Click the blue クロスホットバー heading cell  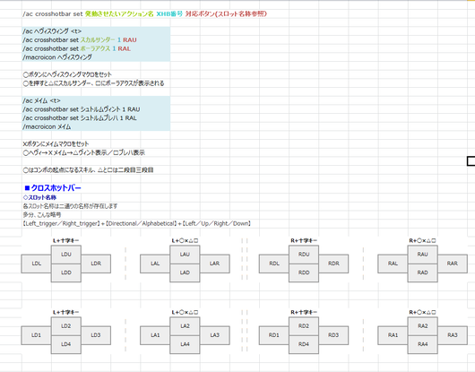tap(53, 188)
